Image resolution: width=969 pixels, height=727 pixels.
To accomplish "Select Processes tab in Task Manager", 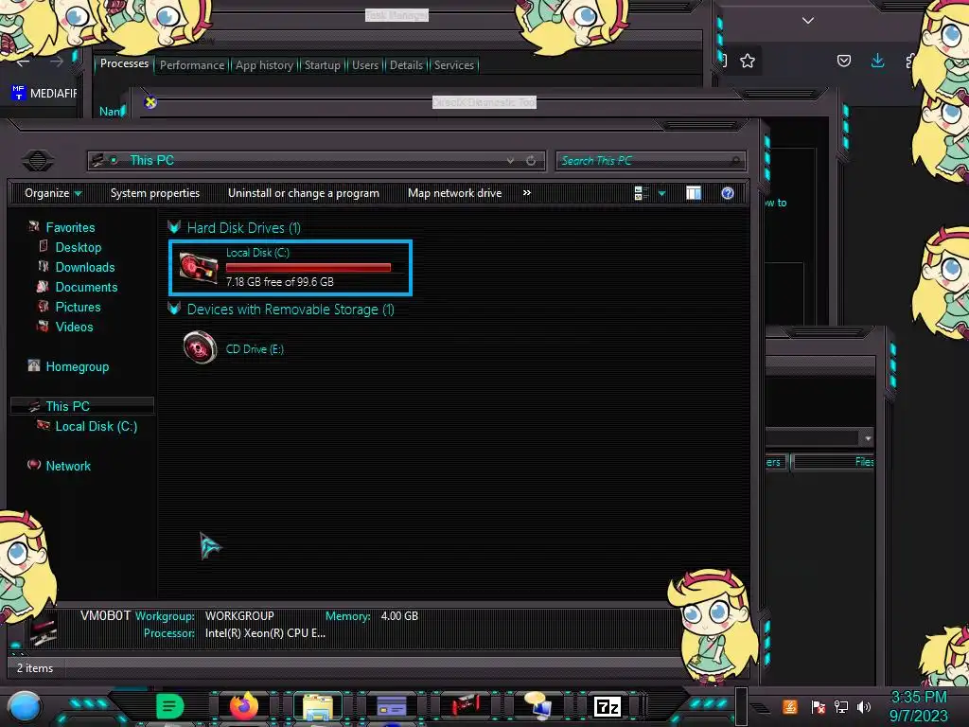I will pos(124,63).
